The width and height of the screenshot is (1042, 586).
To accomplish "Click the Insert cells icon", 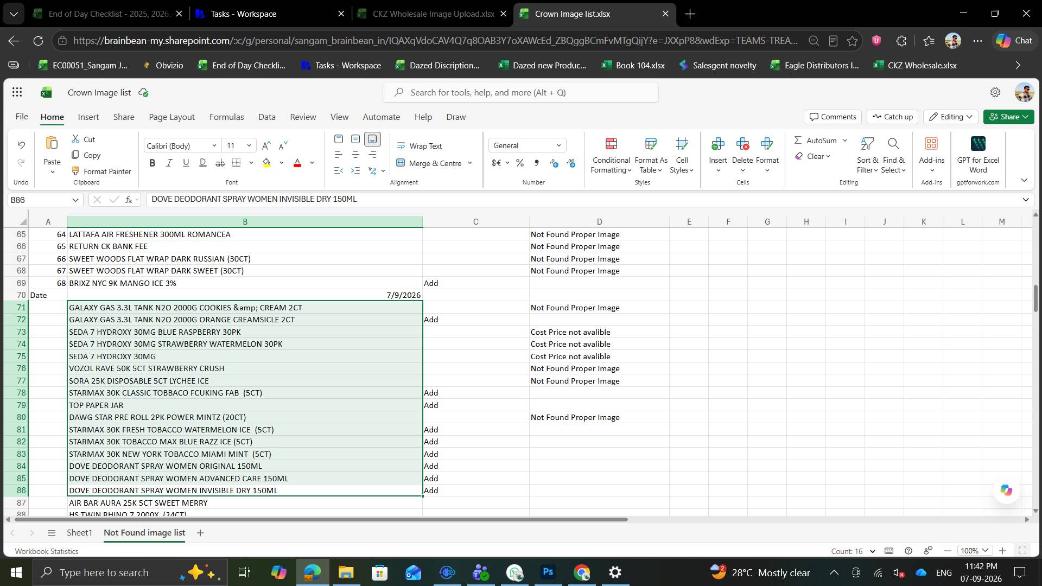I will [x=717, y=144].
